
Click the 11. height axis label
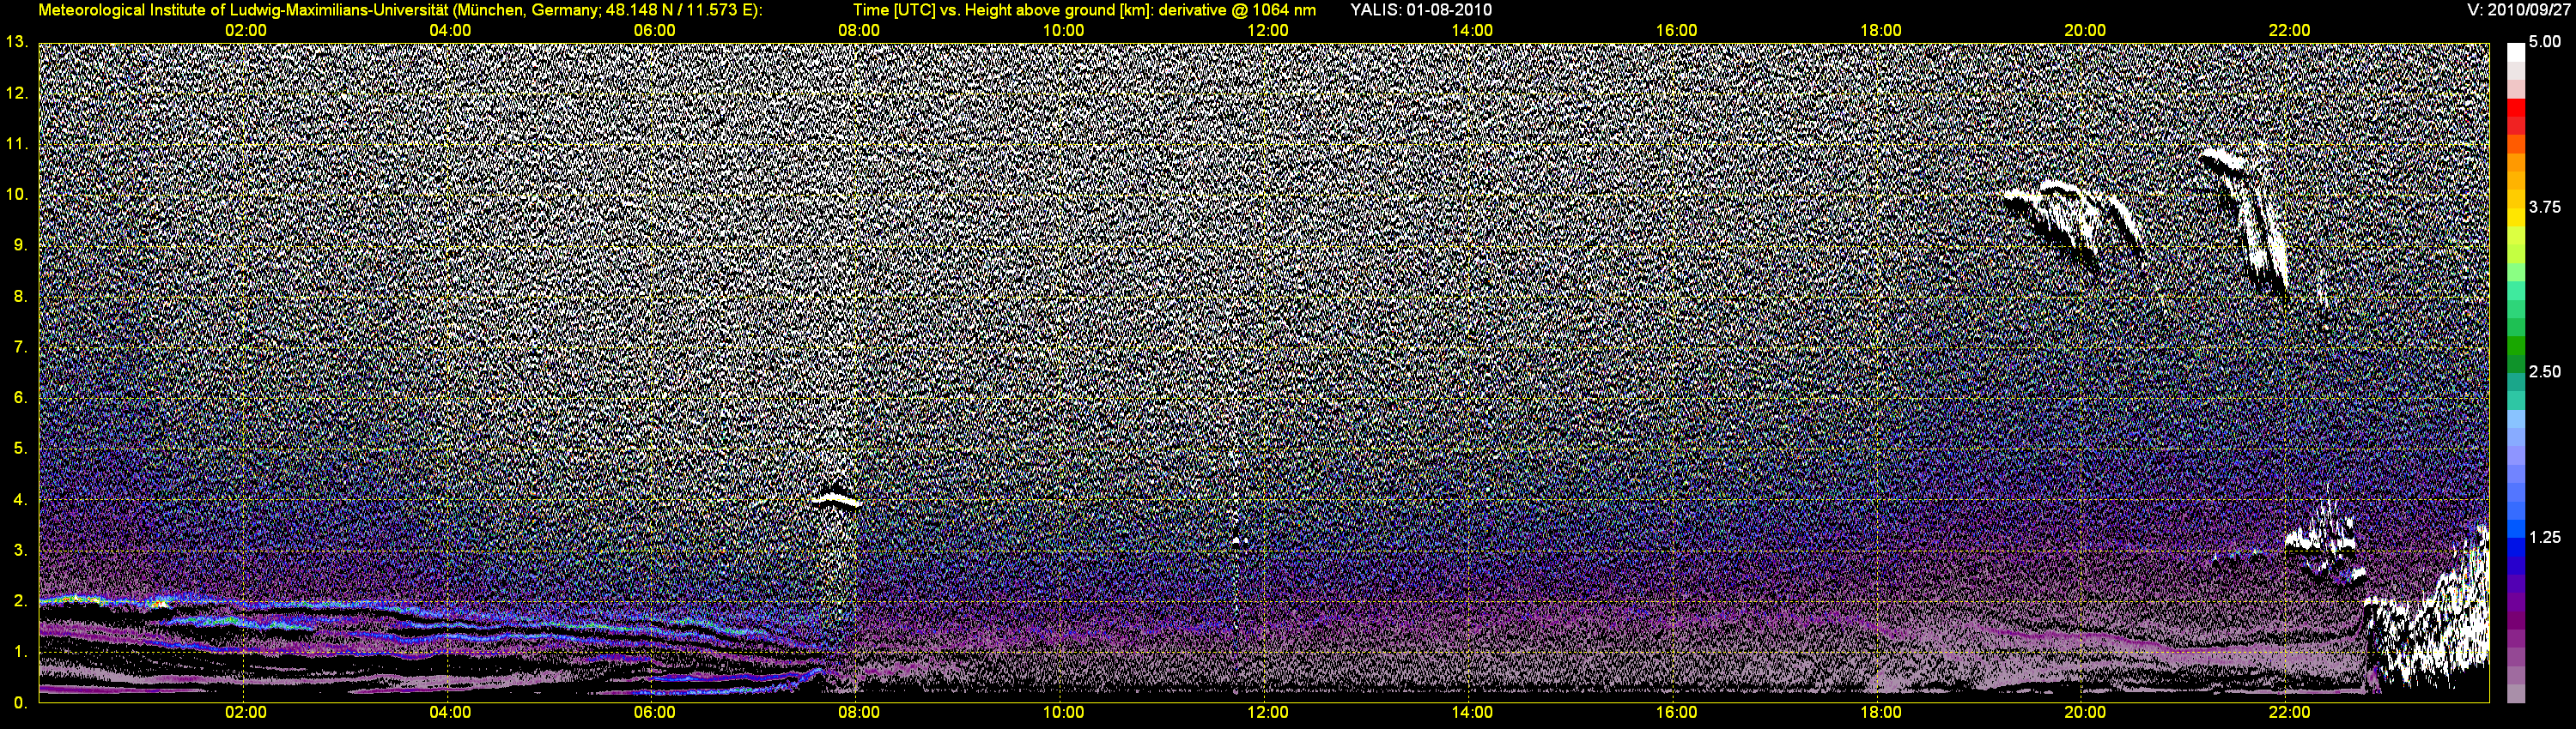coord(16,144)
